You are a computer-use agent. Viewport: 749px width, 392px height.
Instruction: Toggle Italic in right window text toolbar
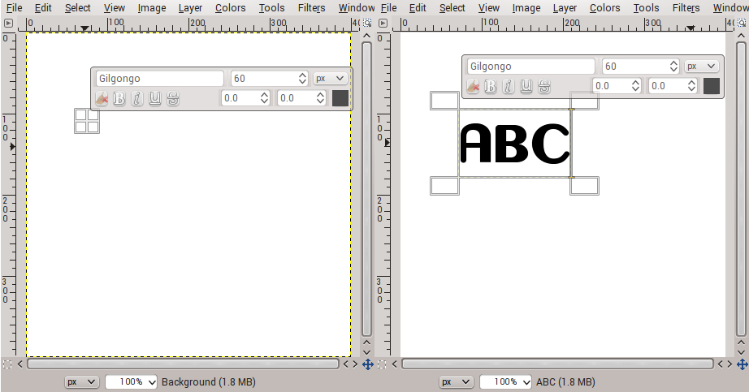pos(509,86)
